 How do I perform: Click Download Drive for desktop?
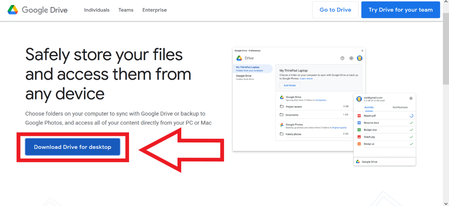(x=72, y=147)
